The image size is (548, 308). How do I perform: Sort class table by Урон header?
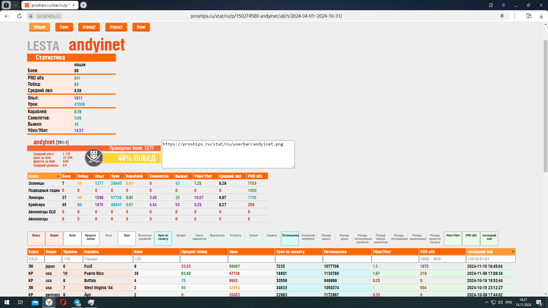tap(117, 176)
